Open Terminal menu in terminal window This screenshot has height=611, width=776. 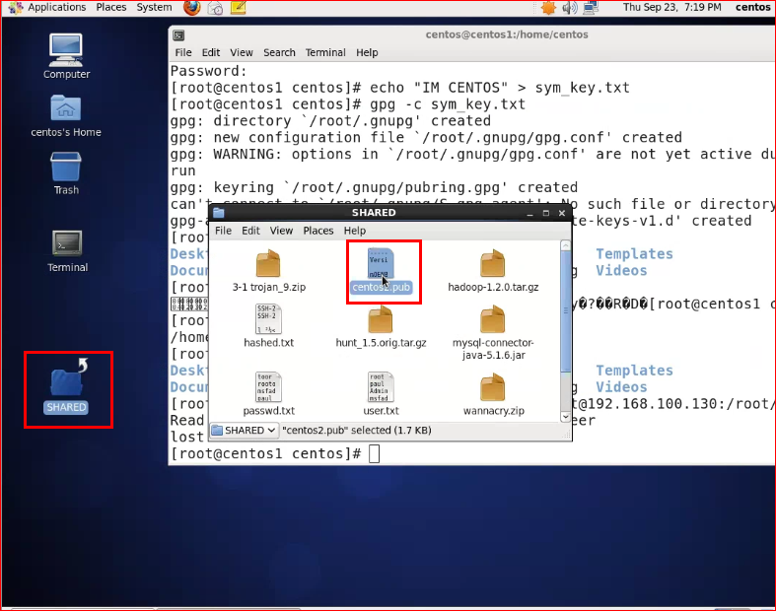[325, 52]
